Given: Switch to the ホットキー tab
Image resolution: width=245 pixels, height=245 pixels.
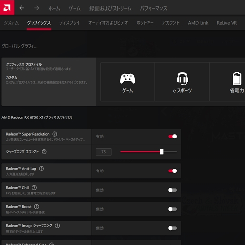Looking at the screenshot, I should [x=145, y=23].
